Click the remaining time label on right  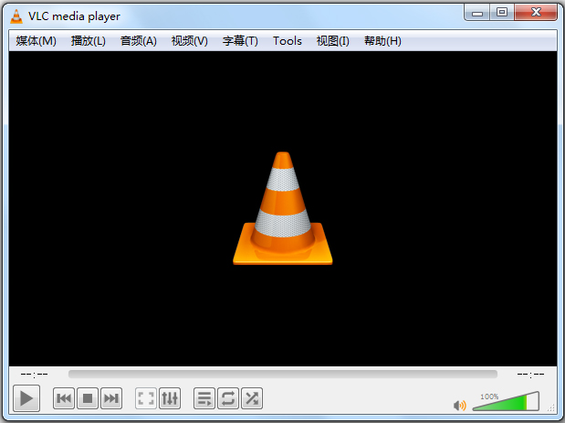coord(529,374)
